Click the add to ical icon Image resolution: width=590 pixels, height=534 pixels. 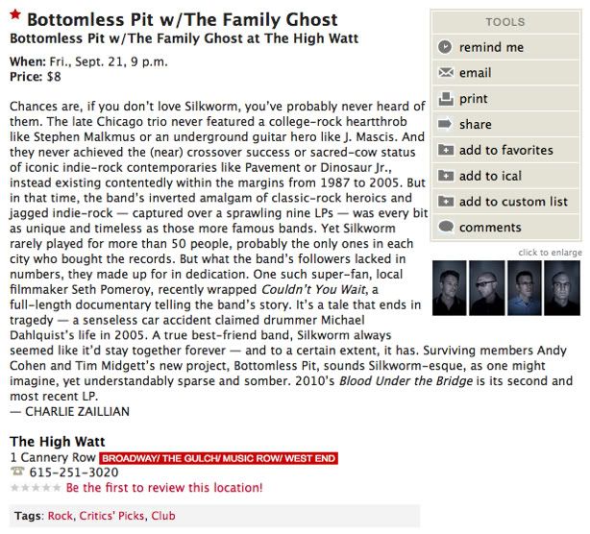tap(445, 176)
